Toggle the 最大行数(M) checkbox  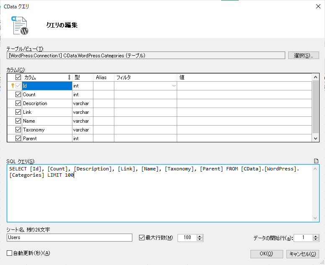[x=142, y=237]
